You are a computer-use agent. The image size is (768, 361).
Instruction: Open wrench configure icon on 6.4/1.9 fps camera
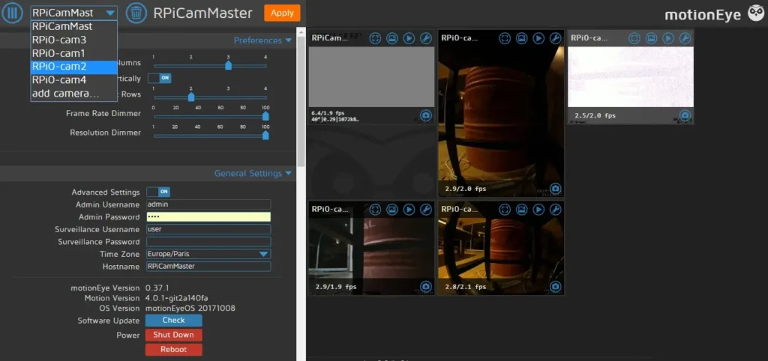pyautogui.click(x=426, y=38)
